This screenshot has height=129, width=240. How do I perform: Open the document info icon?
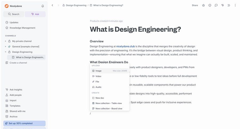[x=210, y=5]
